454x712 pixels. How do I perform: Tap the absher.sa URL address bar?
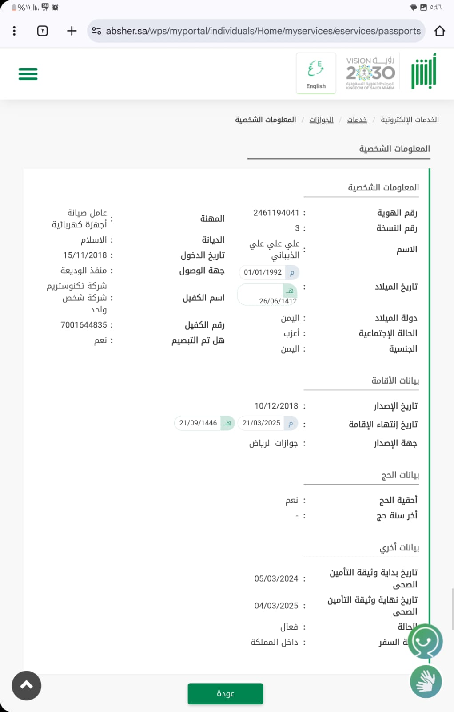[x=263, y=31]
